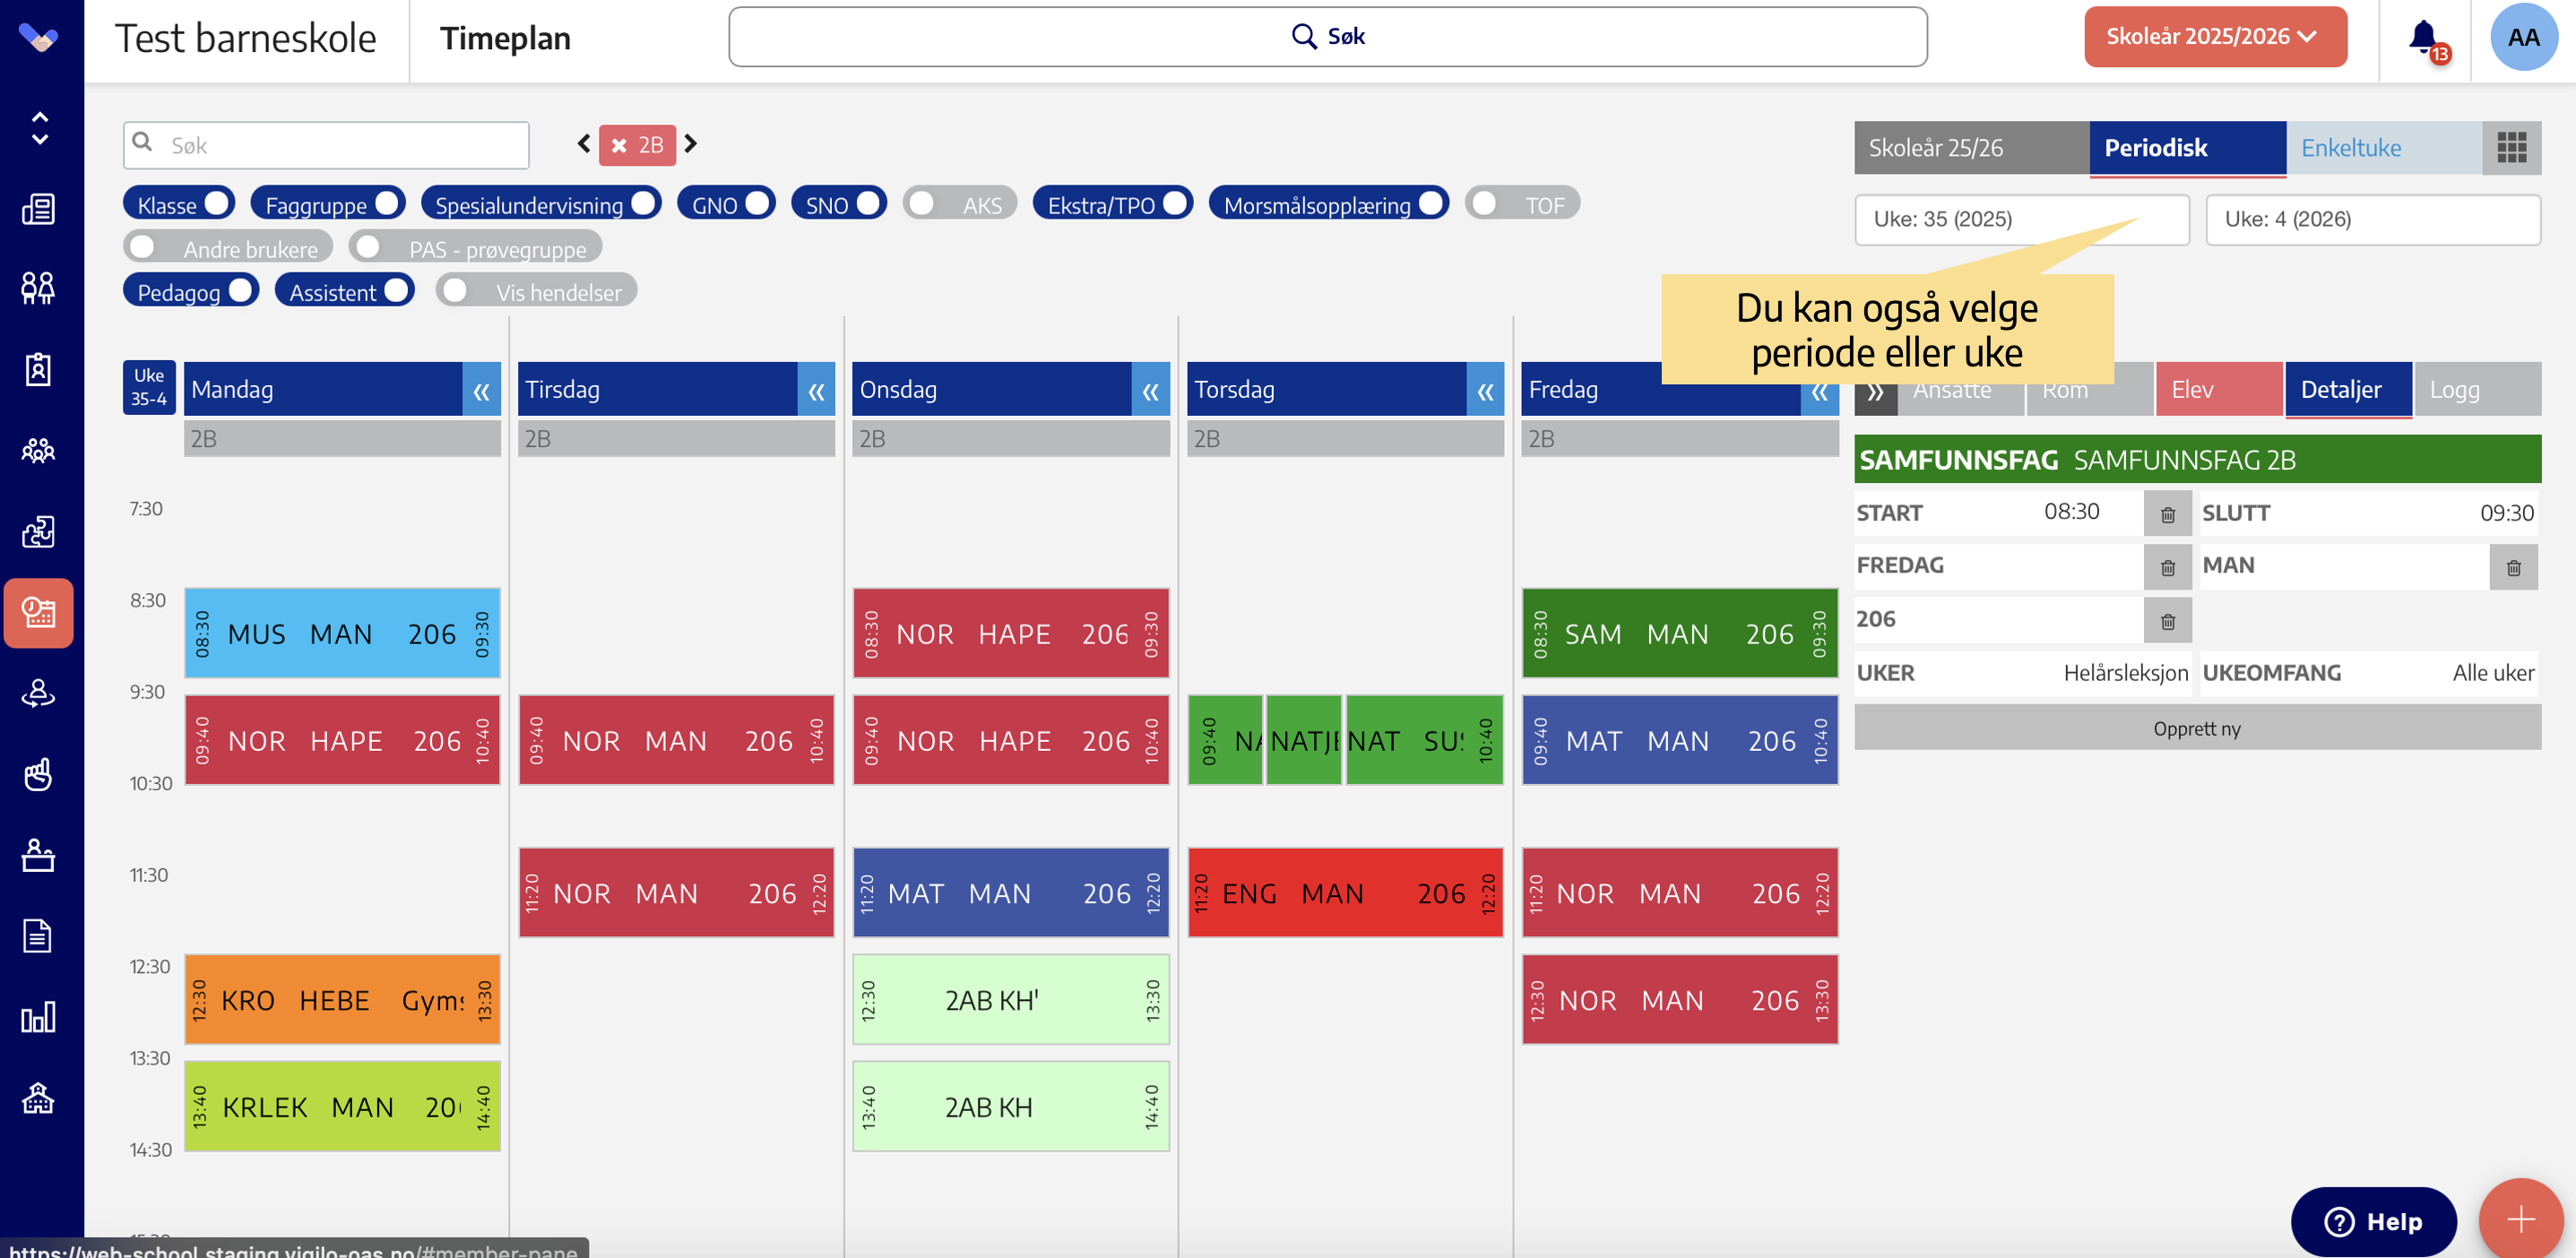This screenshot has width=2576, height=1258.
Task: Enable the TOF filter
Action: pyautogui.click(x=1523, y=204)
